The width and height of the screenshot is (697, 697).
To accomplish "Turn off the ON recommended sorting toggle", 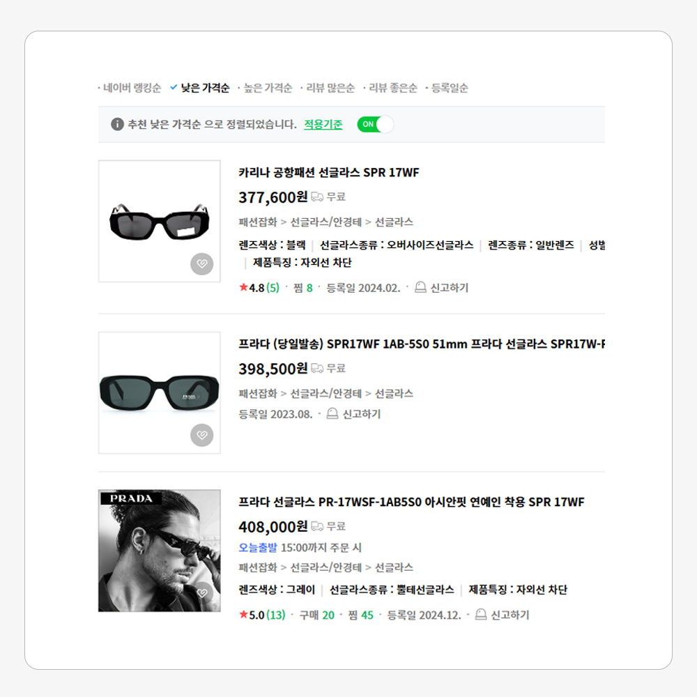I will pyautogui.click(x=375, y=124).
